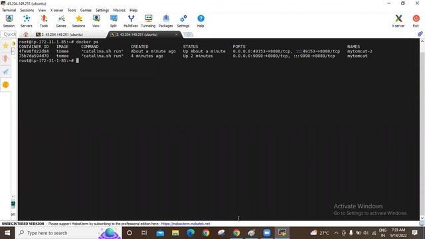Viewport: 425px width, 239px height.
Task: Click container ID 4fe98f822d84
Action: click(34, 51)
